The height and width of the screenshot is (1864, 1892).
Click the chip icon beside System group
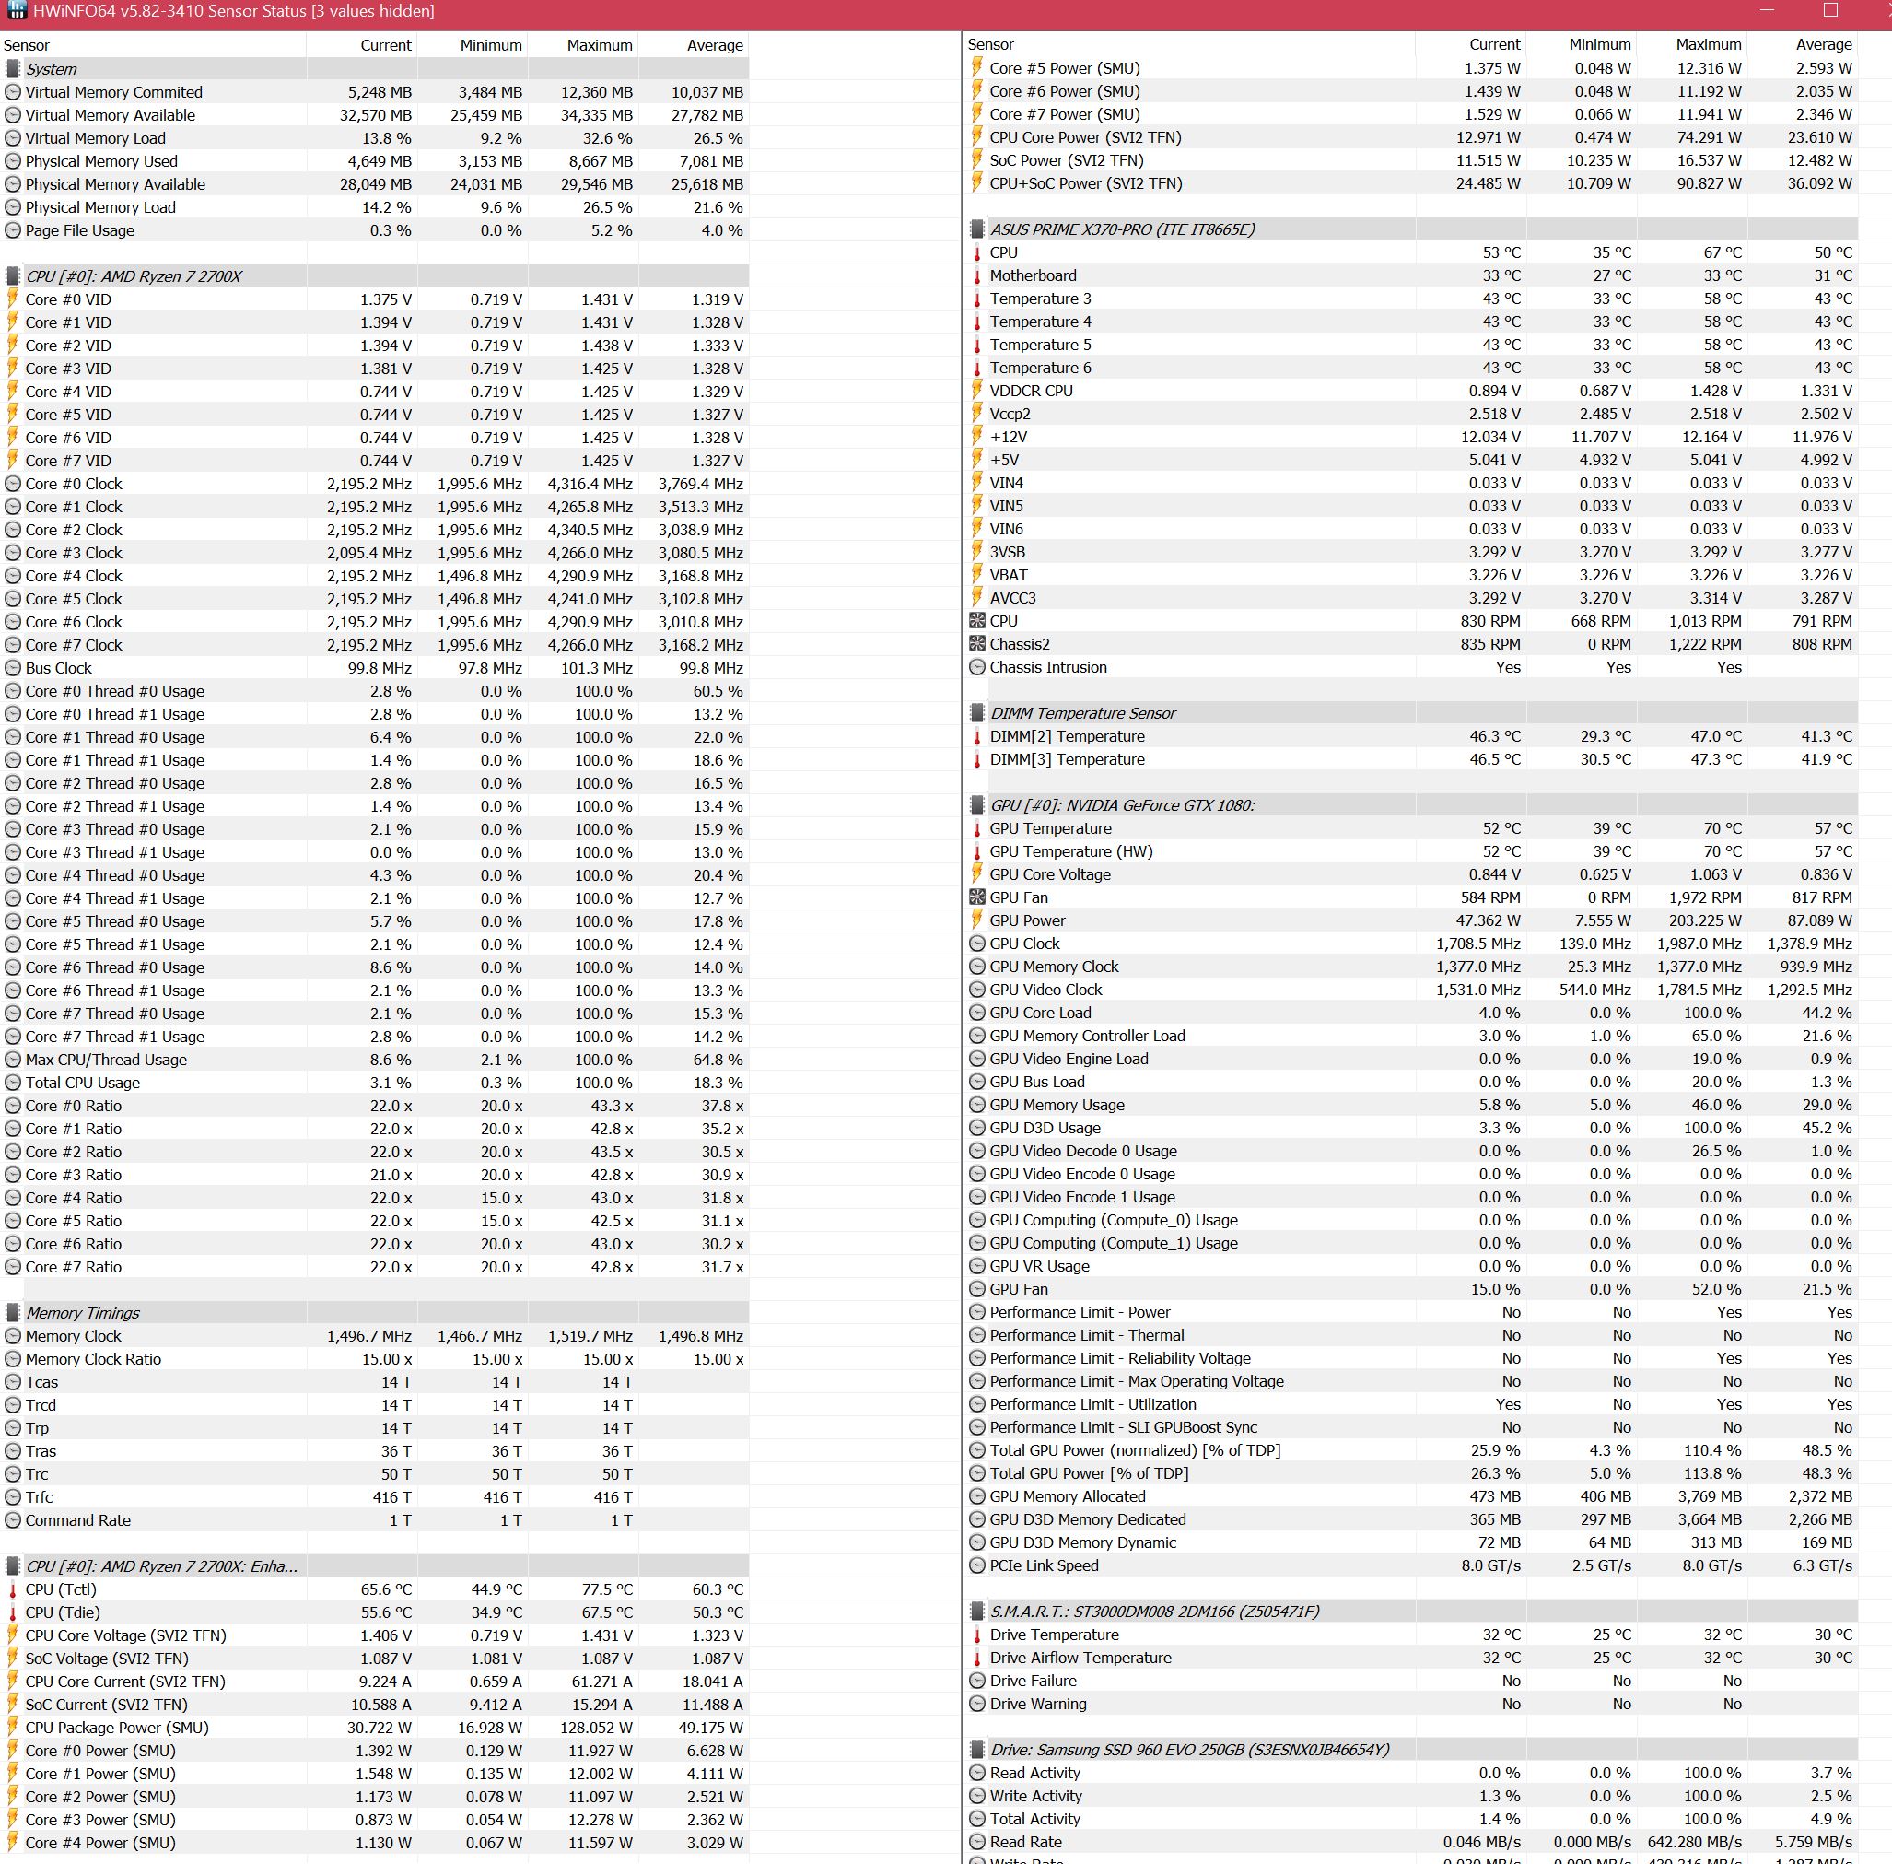(13, 68)
